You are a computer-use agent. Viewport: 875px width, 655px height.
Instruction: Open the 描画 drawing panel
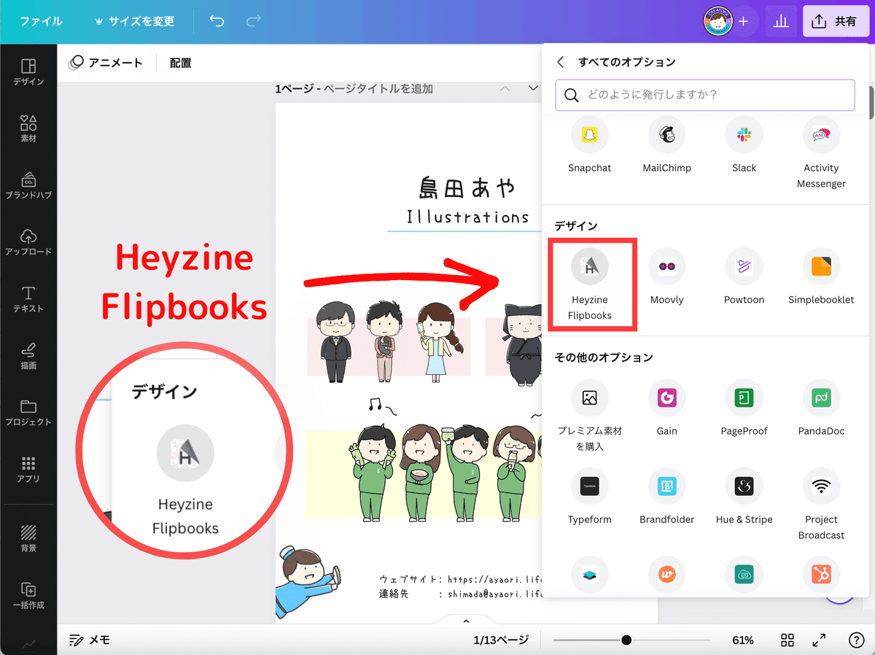coord(28,357)
